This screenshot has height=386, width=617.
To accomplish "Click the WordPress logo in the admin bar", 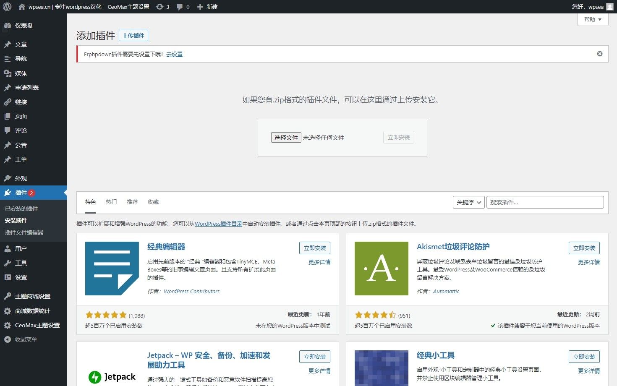I will pyautogui.click(x=7, y=7).
